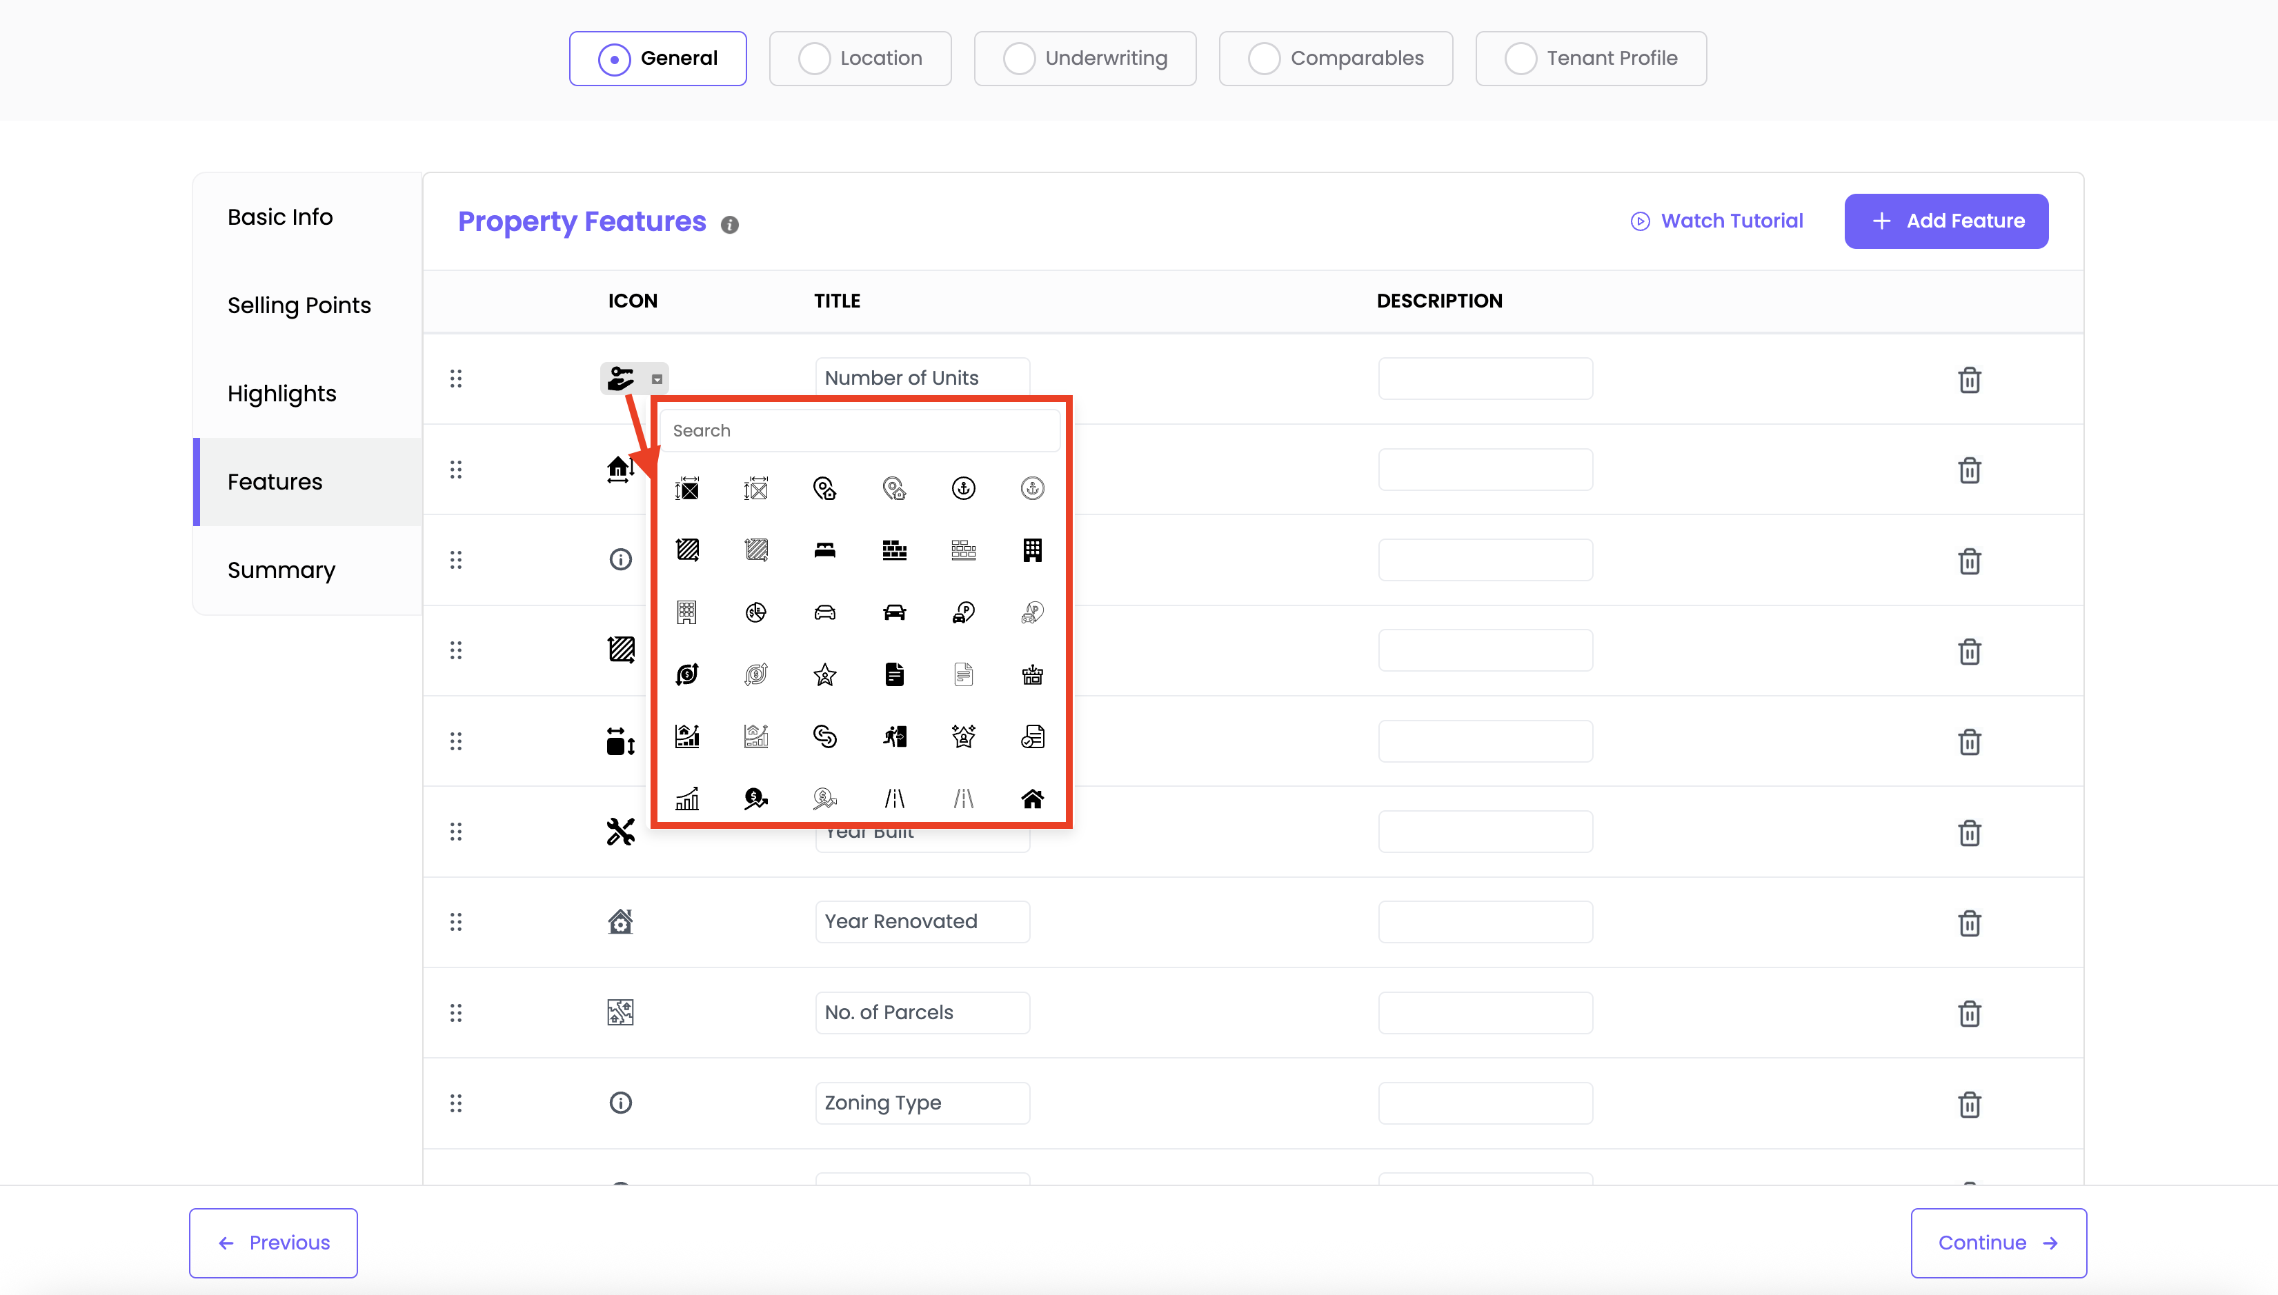
Task: Grab the drag handle of Year Renovated row
Action: [455, 921]
